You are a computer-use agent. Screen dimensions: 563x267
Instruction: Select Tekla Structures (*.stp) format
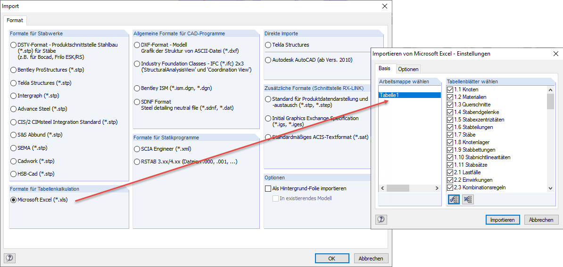click(x=14, y=83)
